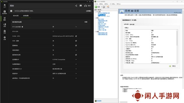Viewport: 184px width, 103px height.
Task: Open 调整桌面颜色设置 in the tree
Action: 103,21
